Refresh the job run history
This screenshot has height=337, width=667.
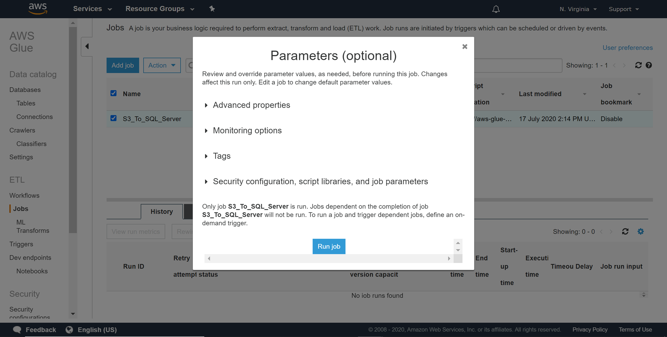[x=625, y=232]
